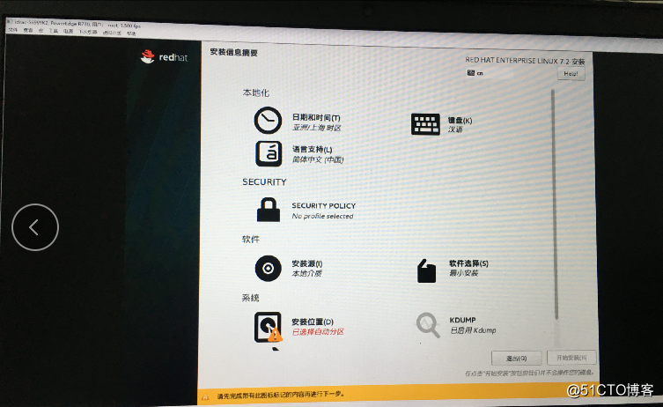Click No profile selected text
This screenshot has height=407, width=663.
(322, 216)
